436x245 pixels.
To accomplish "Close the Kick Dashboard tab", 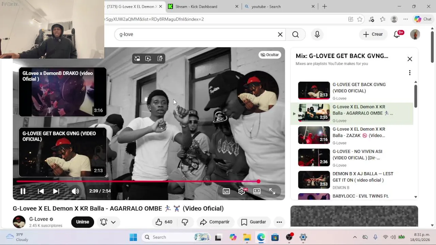I will pos(237,6).
